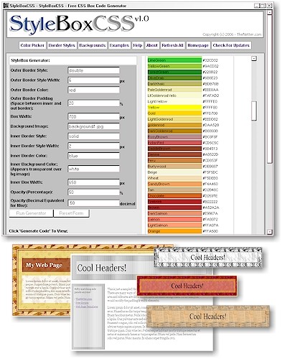Pick the DarkKhaki color swatch
Image resolution: width=282 pixels, height=359 pixels.
click(x=174, y=84)
